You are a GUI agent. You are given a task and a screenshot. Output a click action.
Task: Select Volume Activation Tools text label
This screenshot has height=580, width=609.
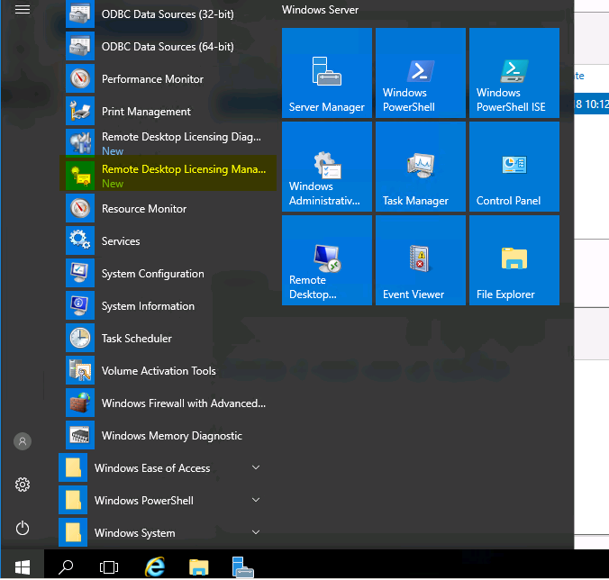[159, 371]
